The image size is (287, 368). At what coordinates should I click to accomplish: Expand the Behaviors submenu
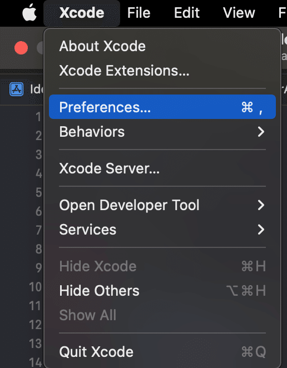coord(162,131)
